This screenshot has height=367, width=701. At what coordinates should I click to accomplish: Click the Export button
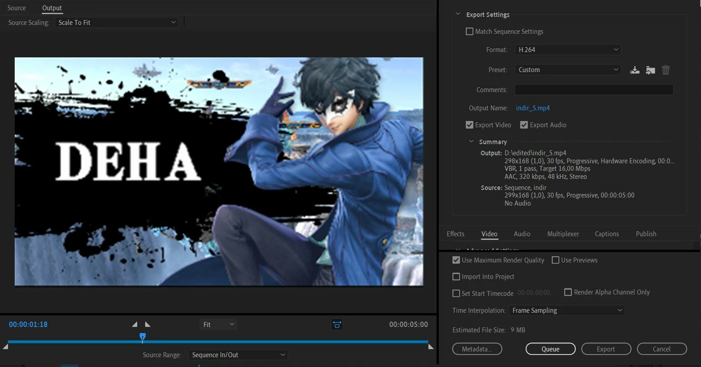pyautogui.click(x=606, y=349)
